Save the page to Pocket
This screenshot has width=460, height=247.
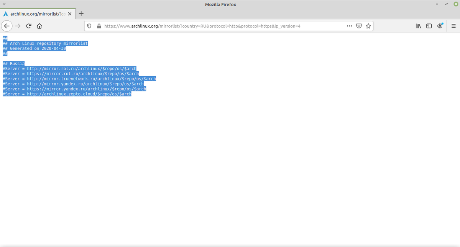pyautogui.click(x=359, y=26)
